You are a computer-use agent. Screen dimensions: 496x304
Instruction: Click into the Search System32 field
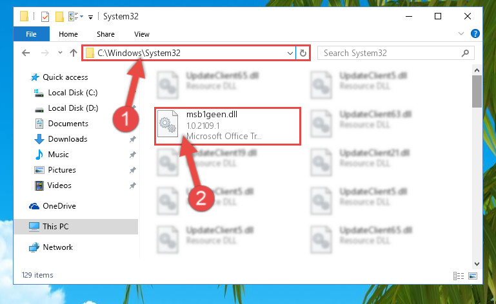click(x=392, y=53)
